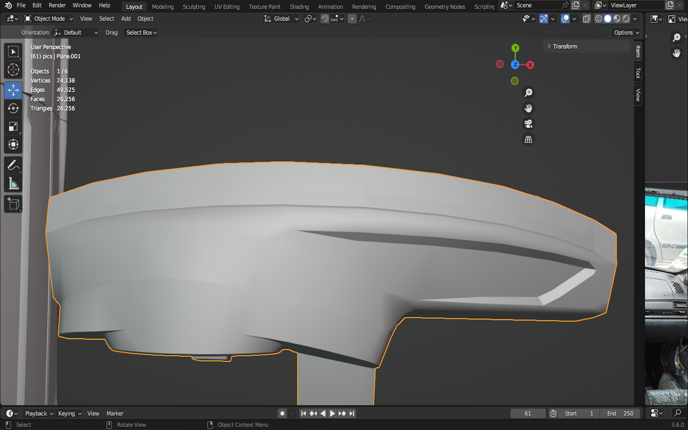Screen dimensions: 688x430
Task: Click the timeline search magnifier icon
Action: coord(677,413)
